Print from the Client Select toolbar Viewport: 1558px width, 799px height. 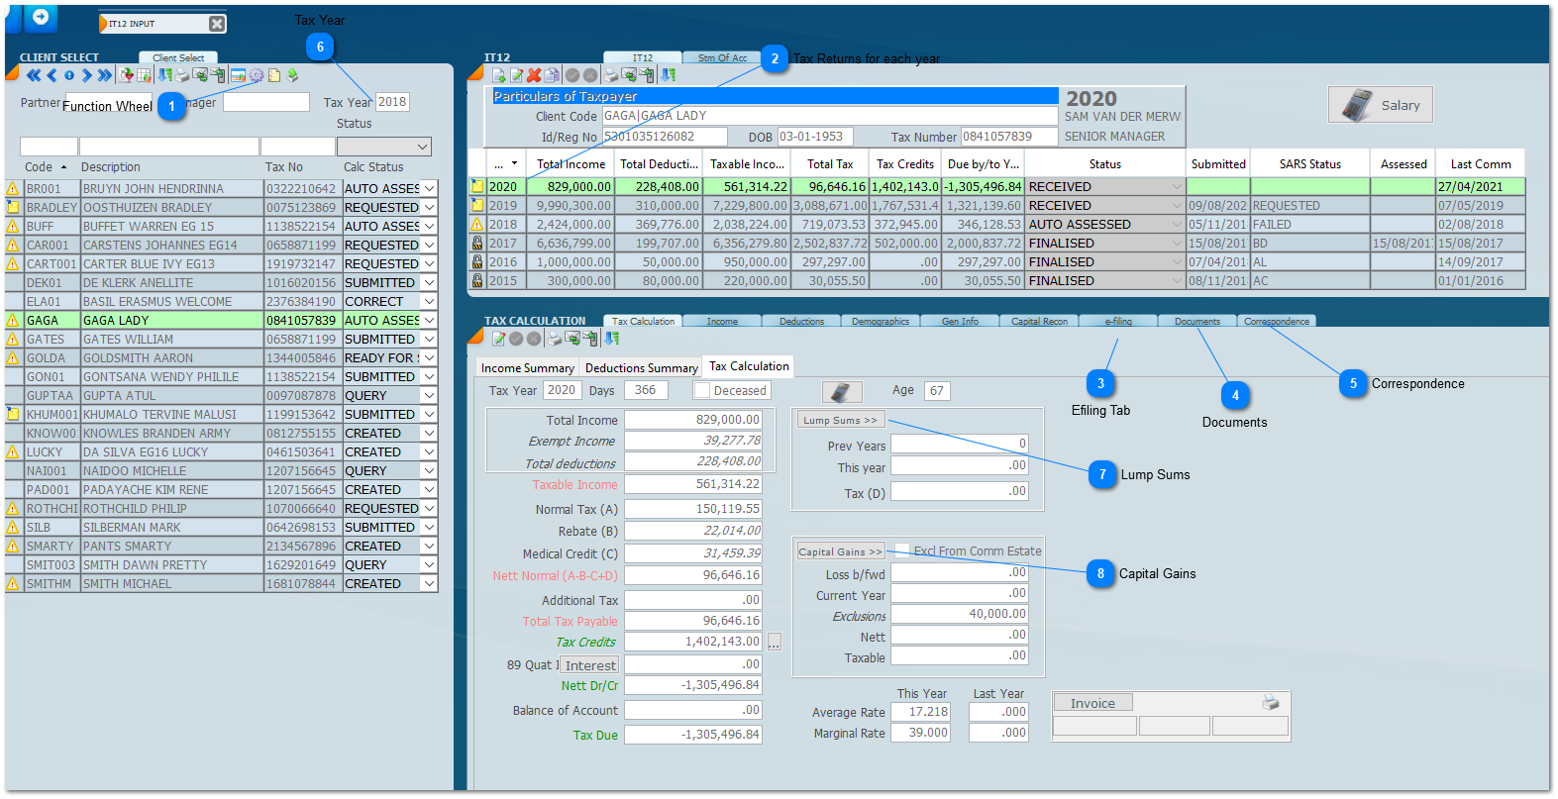click(182, 75)
